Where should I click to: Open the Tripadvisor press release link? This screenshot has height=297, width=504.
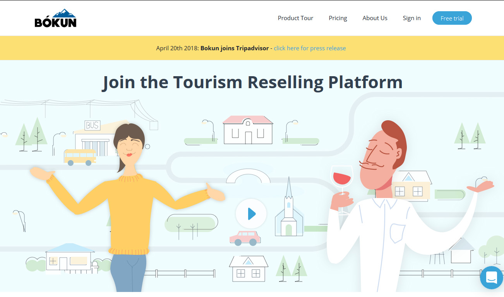coord(310,48)
